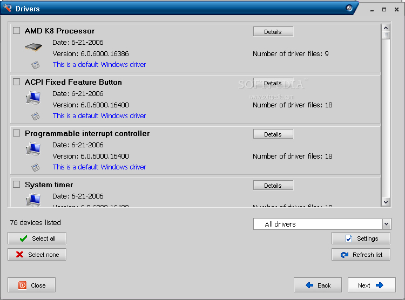
Task: Click default Windows driver link under Programmable interrupt controller
Action: tap(99, 167)
